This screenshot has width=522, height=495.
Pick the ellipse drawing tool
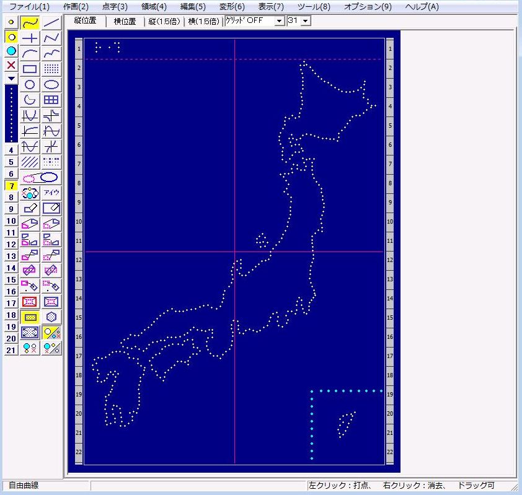51,84
